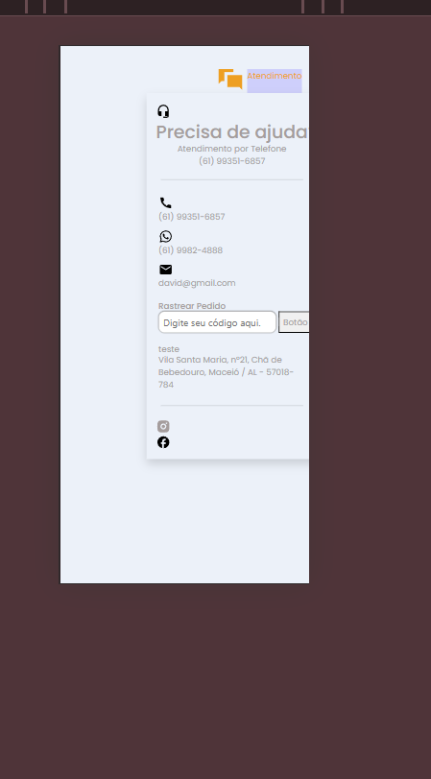The image size is (431, 779).
Task: Click the david@gmail.com email address
Action: tap(197, 283)
